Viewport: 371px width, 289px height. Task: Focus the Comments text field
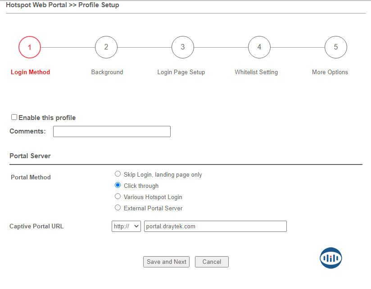click(112, 131)
